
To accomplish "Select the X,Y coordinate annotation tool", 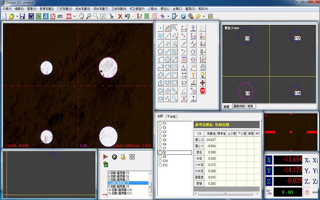I will tap(184, 83).
